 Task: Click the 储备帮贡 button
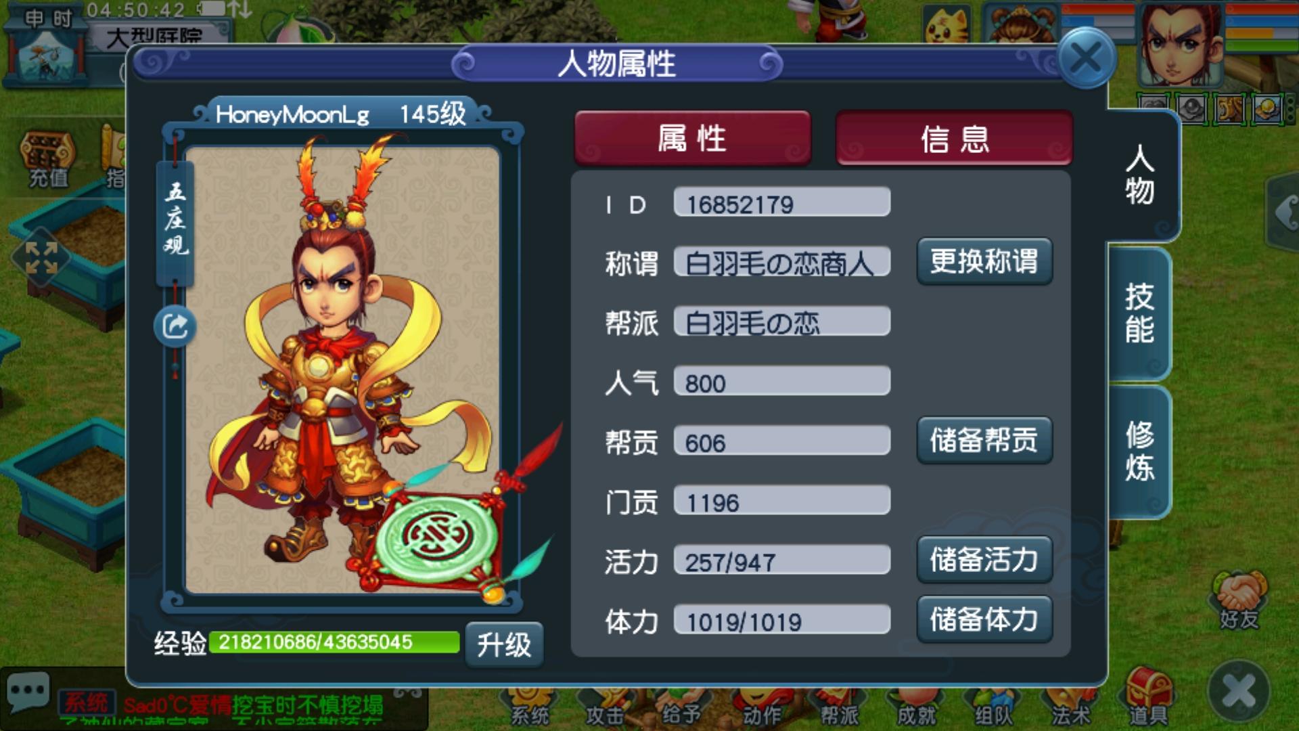(984, 441)
